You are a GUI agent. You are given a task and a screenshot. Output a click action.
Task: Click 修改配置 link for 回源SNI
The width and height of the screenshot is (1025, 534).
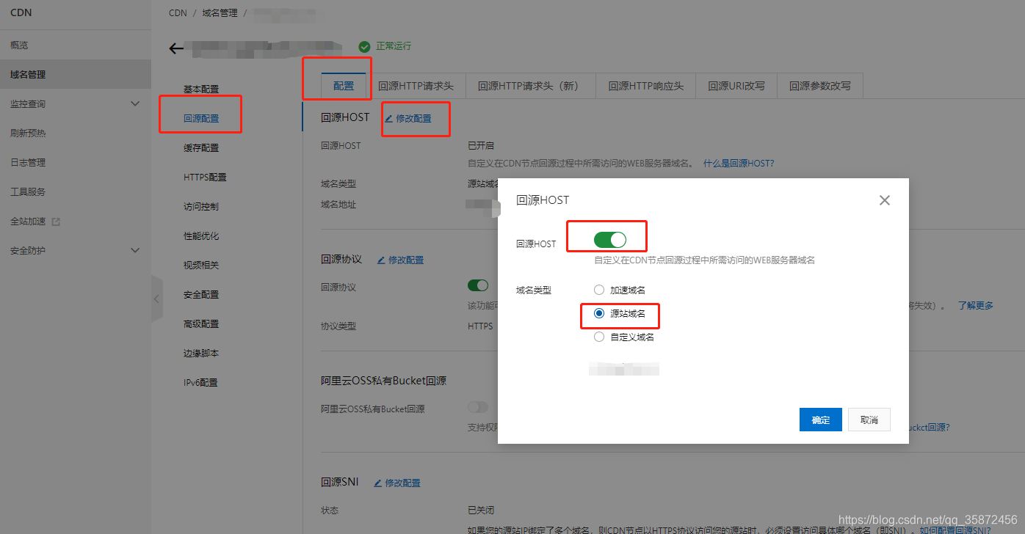403,483
